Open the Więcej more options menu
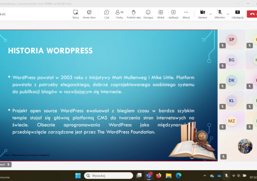Screen dimensions: 257x181 click(x=186, y=14)
